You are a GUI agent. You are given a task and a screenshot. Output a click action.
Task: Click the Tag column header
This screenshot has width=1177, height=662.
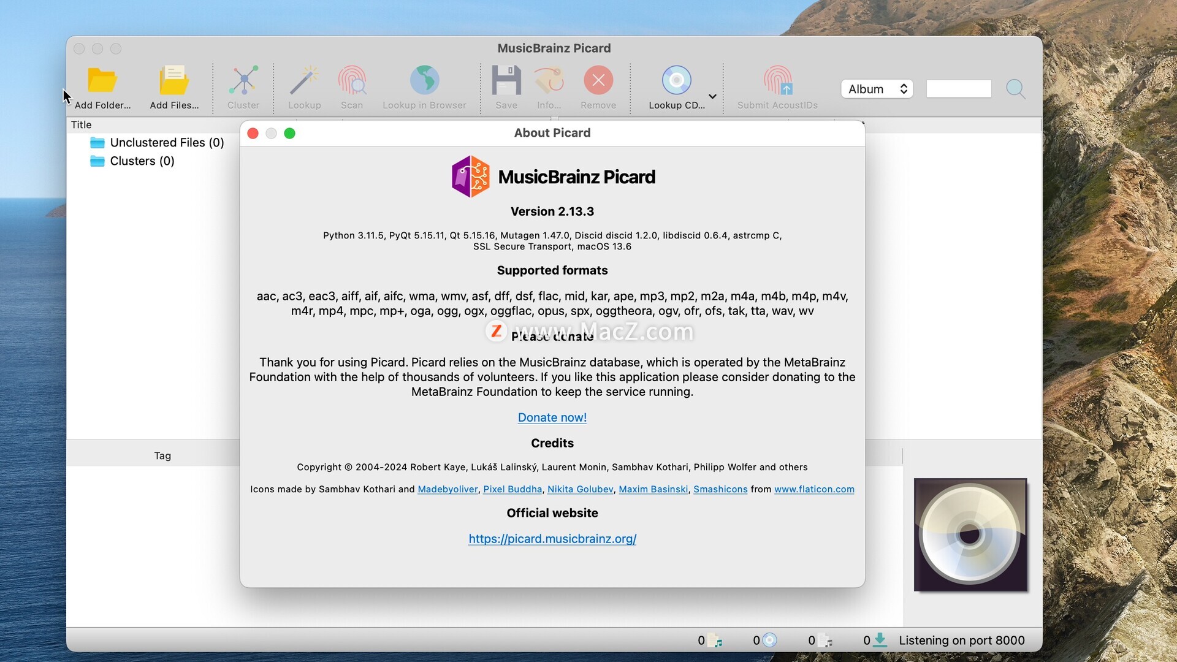[x=162, y=456]
